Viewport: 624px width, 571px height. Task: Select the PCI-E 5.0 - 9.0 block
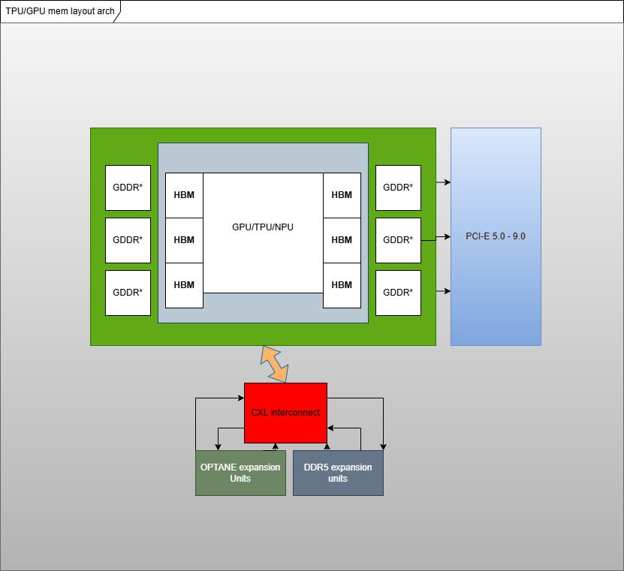coord(496,236)
